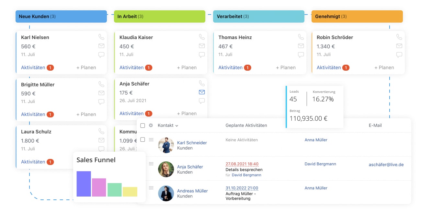This screenshot has height=213, width=421.
Task: Click email icon on Klaudia Kaiser card
Action: click(x=202, y=46)
